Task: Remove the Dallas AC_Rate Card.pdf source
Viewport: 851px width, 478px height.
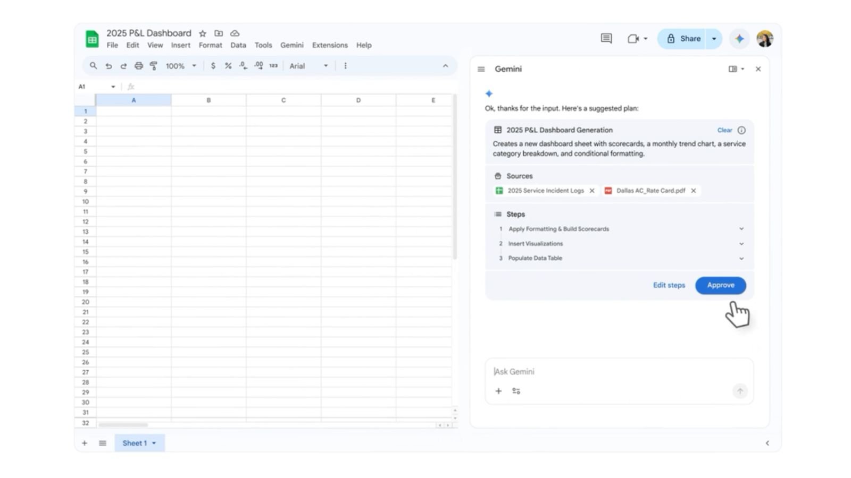Action: point(694,191)
